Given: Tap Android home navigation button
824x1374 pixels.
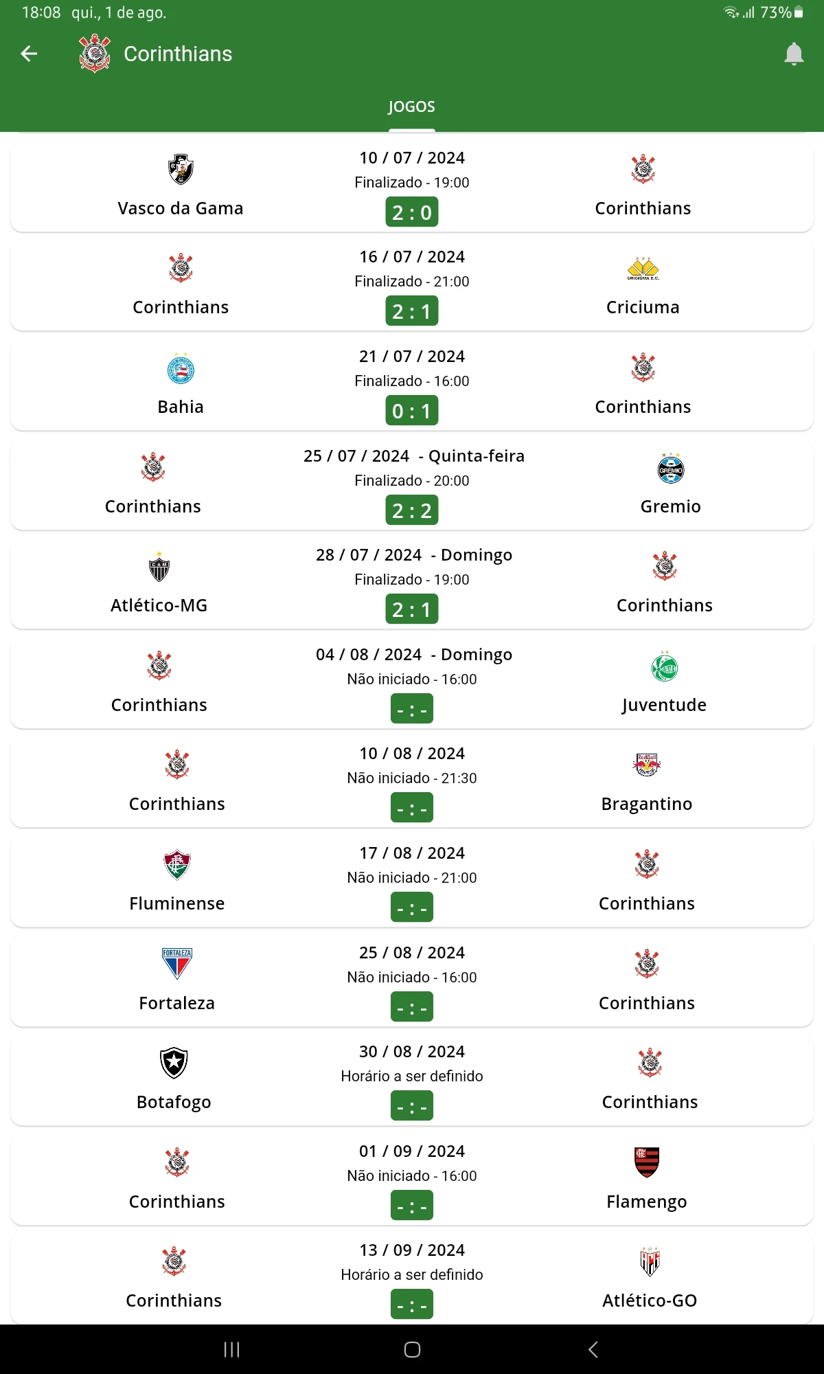Looking at the screenshot, I should (x=412, y=1349).
